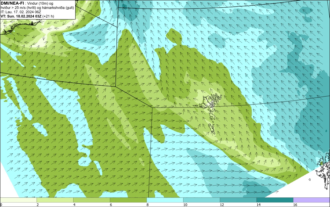Click the 'VT: Sun. 18.02.2024 03Z' valid time text

(x=21, y=16)
